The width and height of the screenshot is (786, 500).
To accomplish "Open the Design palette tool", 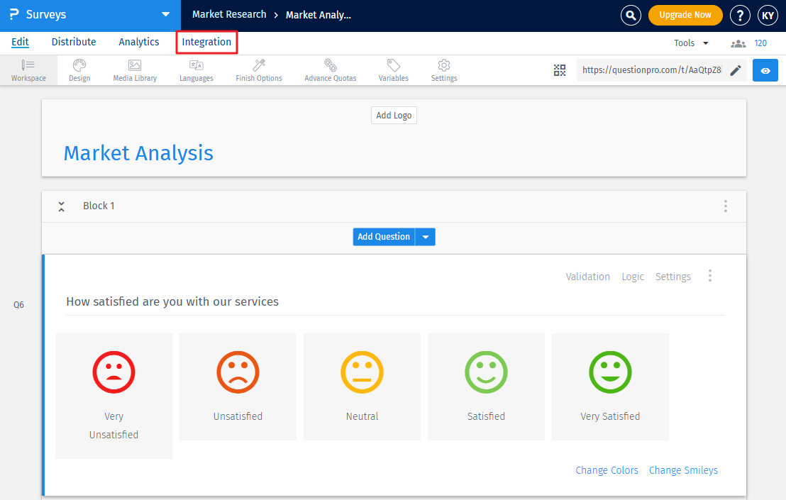I will click(x=79, y=70).
